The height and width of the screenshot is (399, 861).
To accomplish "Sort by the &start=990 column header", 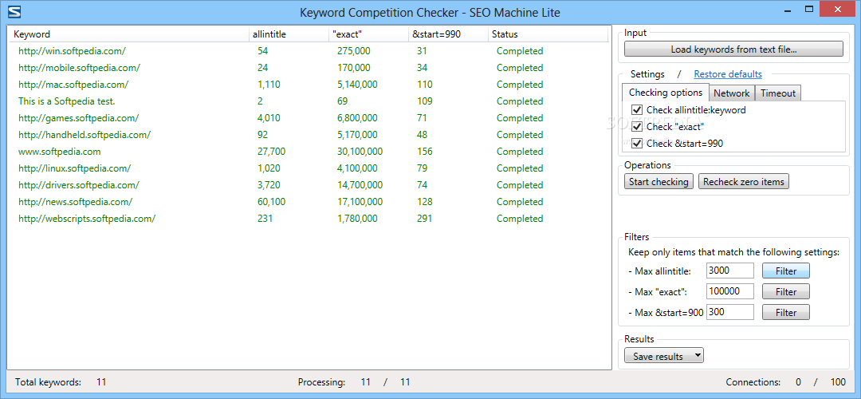I will [x=448, y=34].
